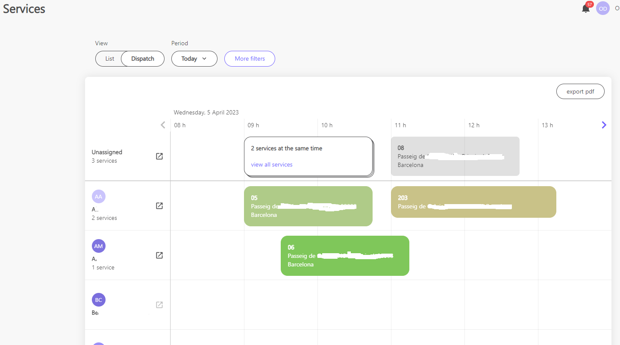Click the 11 h time column header
The image size is (620, 345).
(x=400, y=125)
